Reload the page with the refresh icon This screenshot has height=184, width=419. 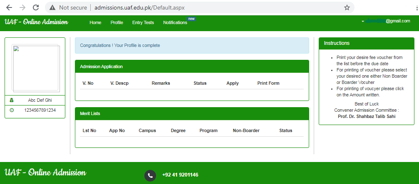click(36, 7)
